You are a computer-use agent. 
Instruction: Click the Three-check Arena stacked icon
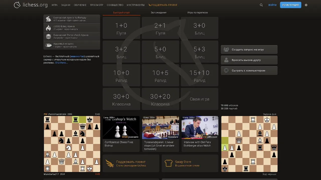click(48, 36)
